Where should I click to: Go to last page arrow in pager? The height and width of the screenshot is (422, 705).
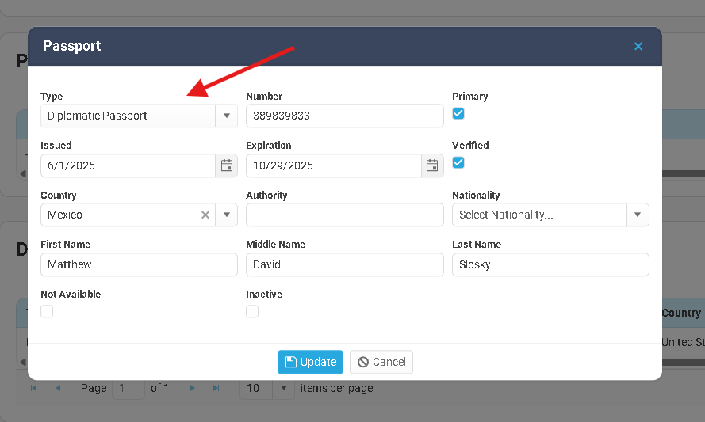[216, 389]
